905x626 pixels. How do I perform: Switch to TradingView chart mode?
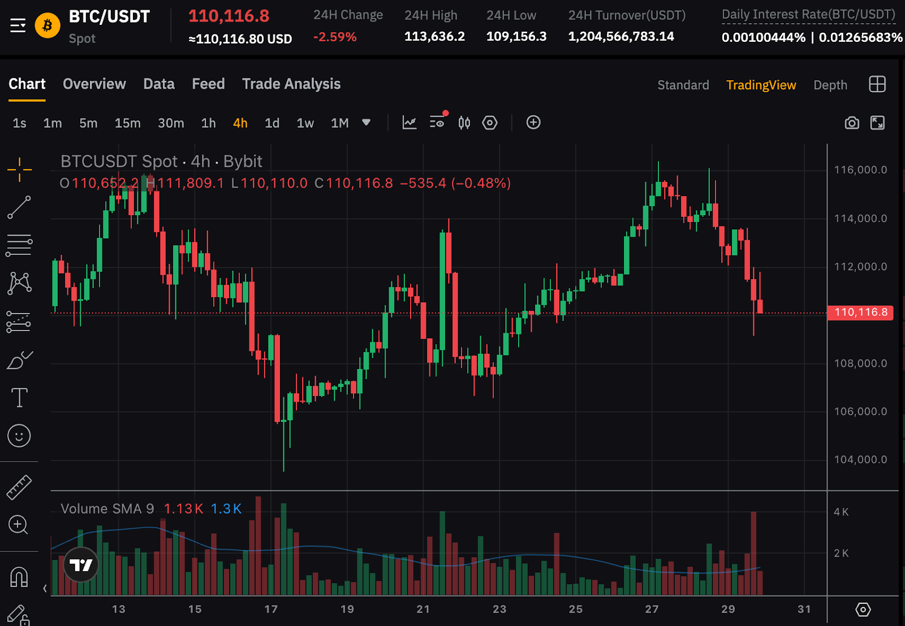pyautogui.click(x=761, y=85)
